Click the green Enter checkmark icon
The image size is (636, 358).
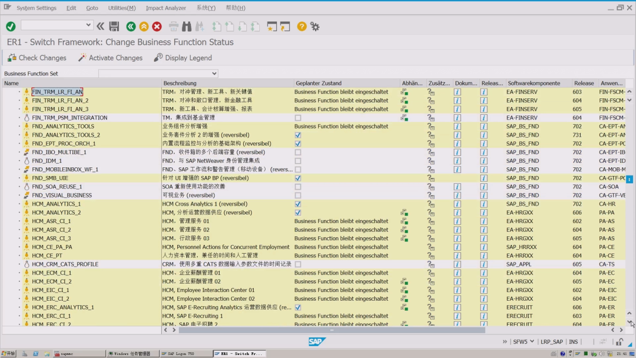point(11,26)
